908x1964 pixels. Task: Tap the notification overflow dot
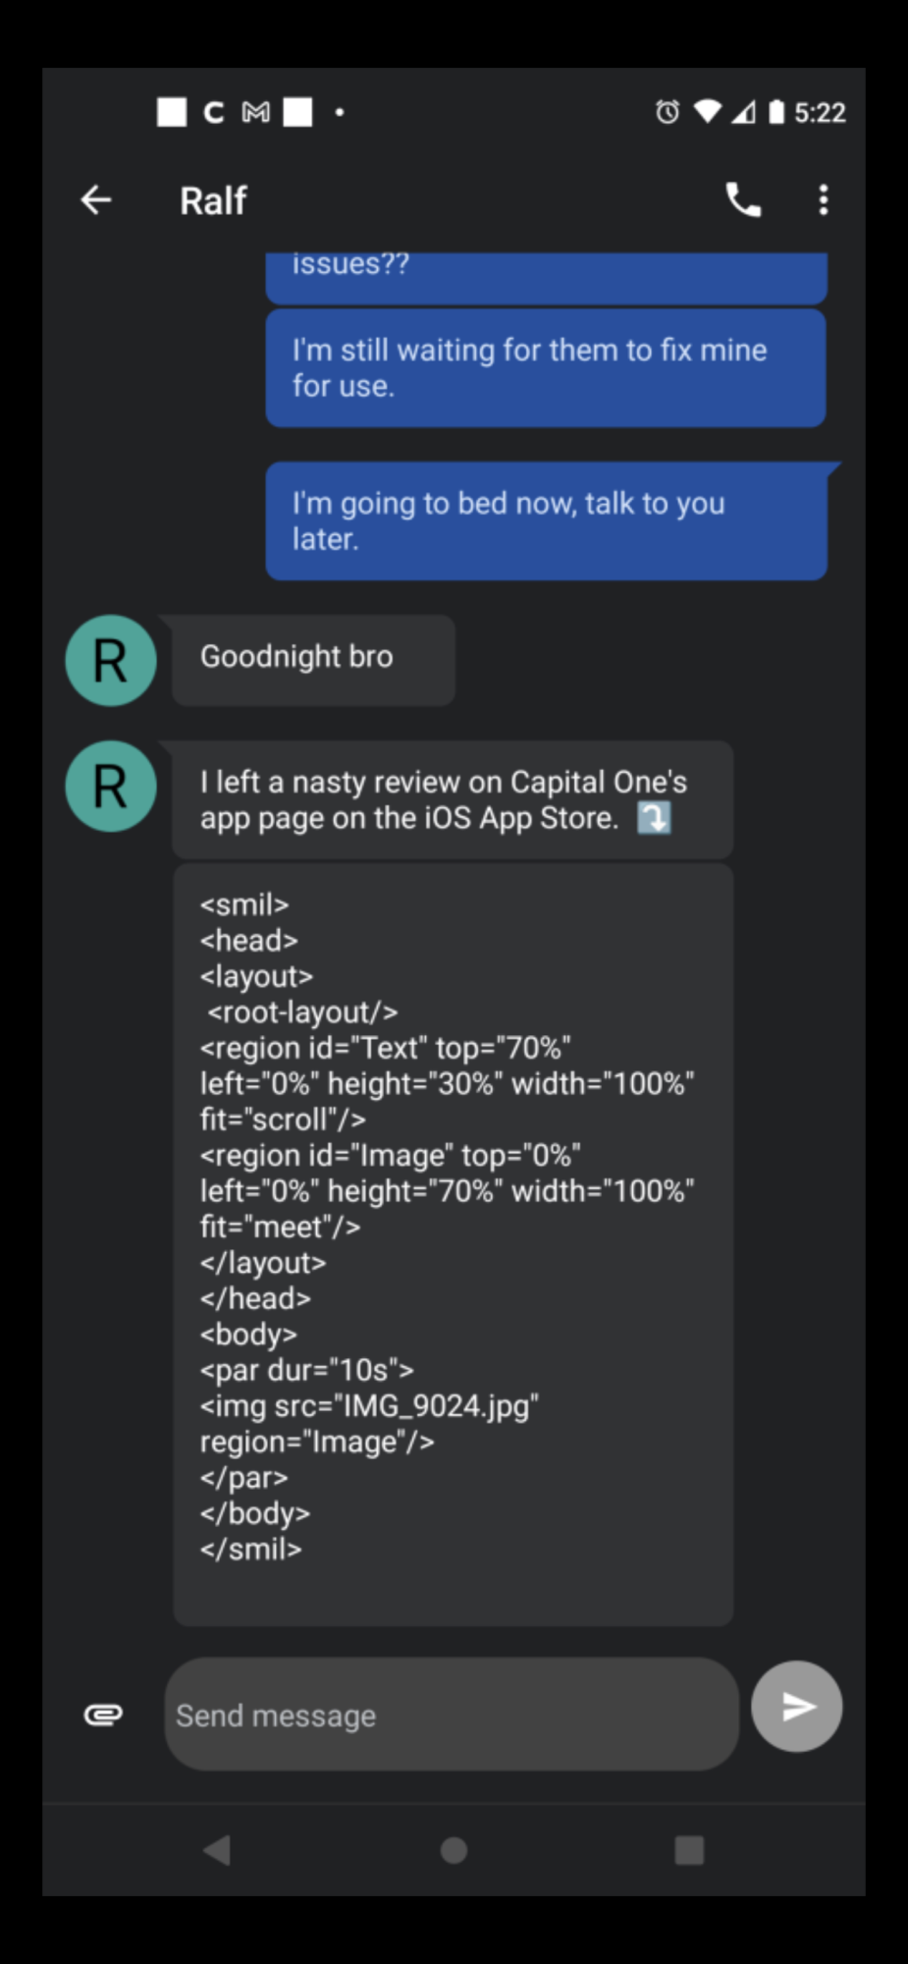point(340,112)
